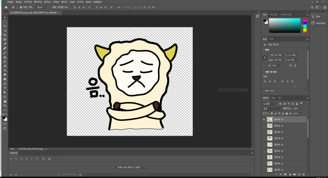Viewport: 328px width, 178px height.
Task: Click the Home icon in options bar
Action: coord(6,7)
